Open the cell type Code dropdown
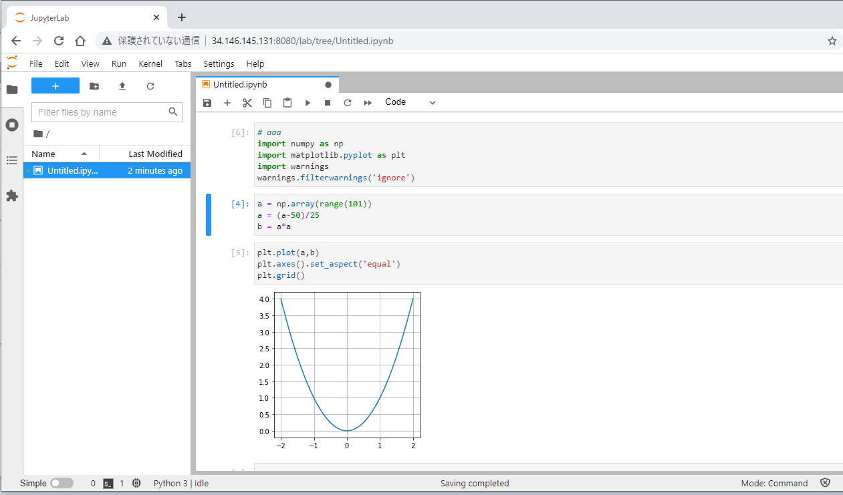 (x=410, y=102)
